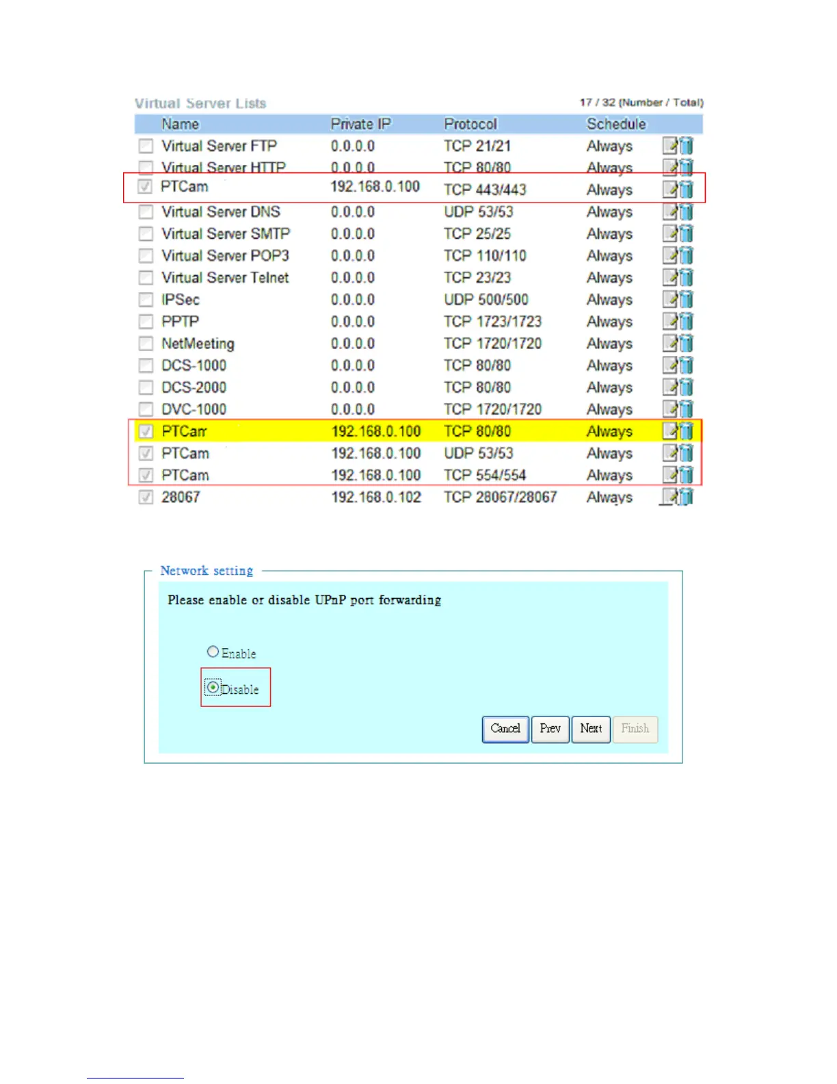Screen dimensions: 837x1084
Task: Edit the Virtual Server Telnet entry
Action: click(670, 277)
